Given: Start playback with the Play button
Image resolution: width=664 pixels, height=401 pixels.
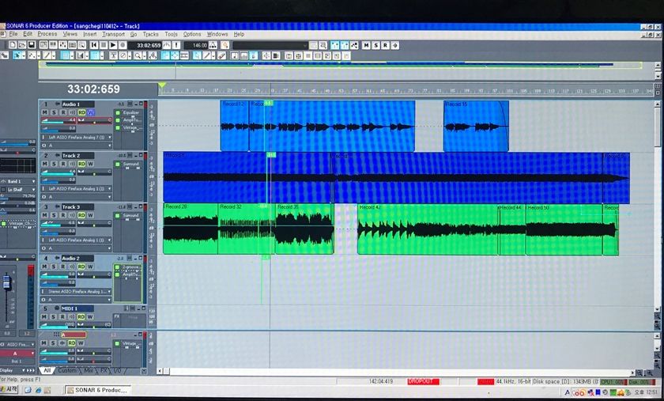Looking at the screenshot, I should click(x=113, y=45).
